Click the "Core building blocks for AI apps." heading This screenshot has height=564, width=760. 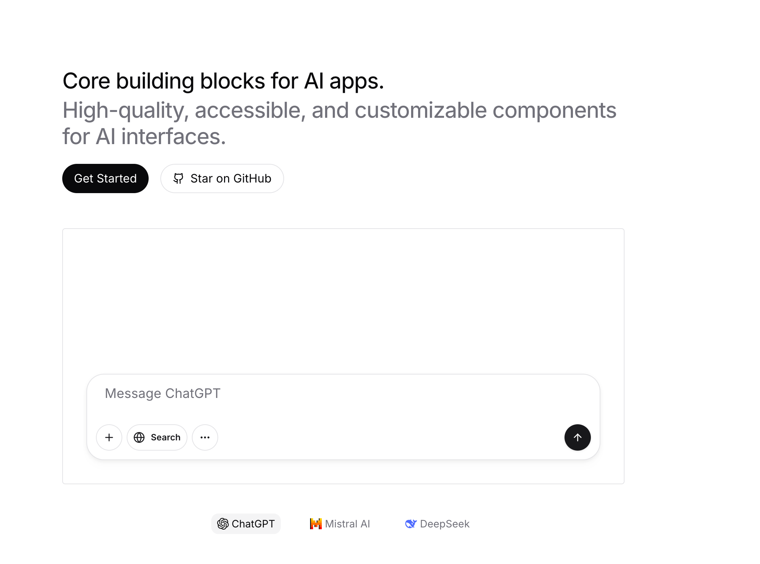(223, 81)
